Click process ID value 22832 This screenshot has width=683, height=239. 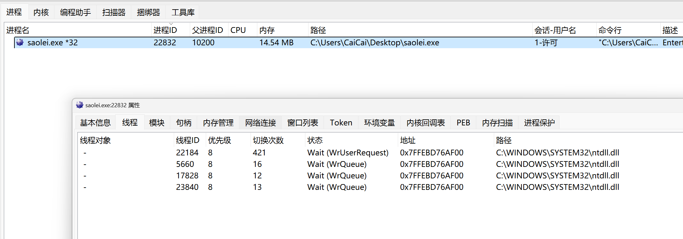(x=165, y=42)
